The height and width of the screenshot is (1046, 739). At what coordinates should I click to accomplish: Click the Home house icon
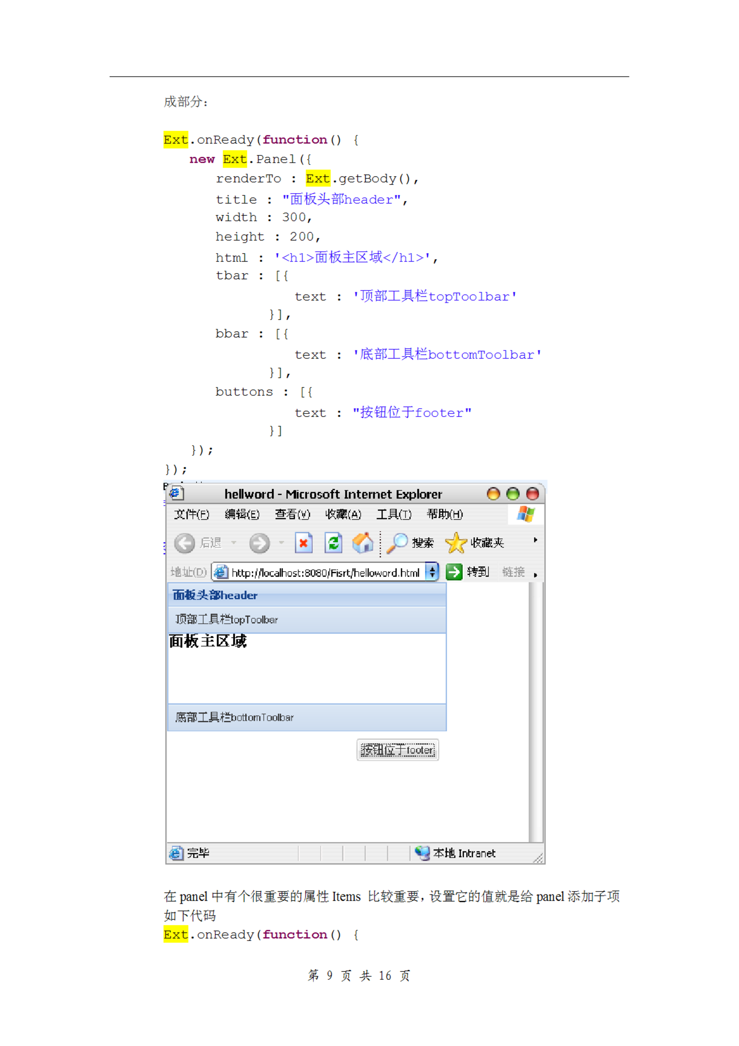363,543
